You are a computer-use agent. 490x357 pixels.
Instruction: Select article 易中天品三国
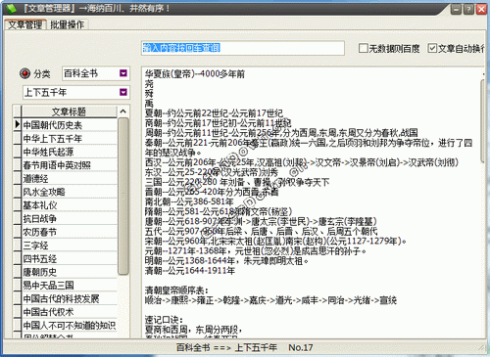[x=69, y=286]
